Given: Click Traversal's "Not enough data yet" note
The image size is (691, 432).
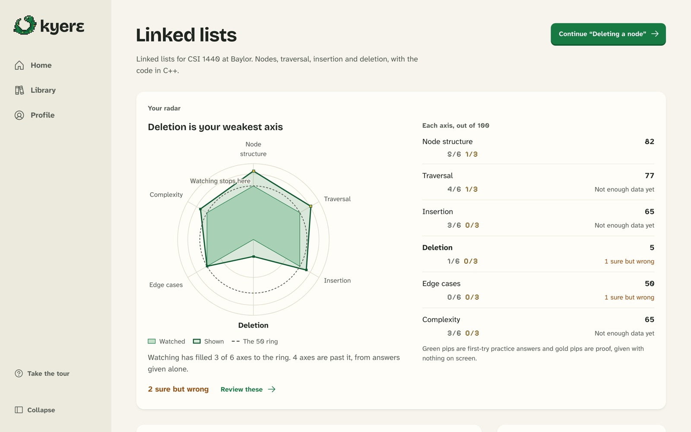Looking at the screenshot, I should pyautogui.click(x=624, y=189).
